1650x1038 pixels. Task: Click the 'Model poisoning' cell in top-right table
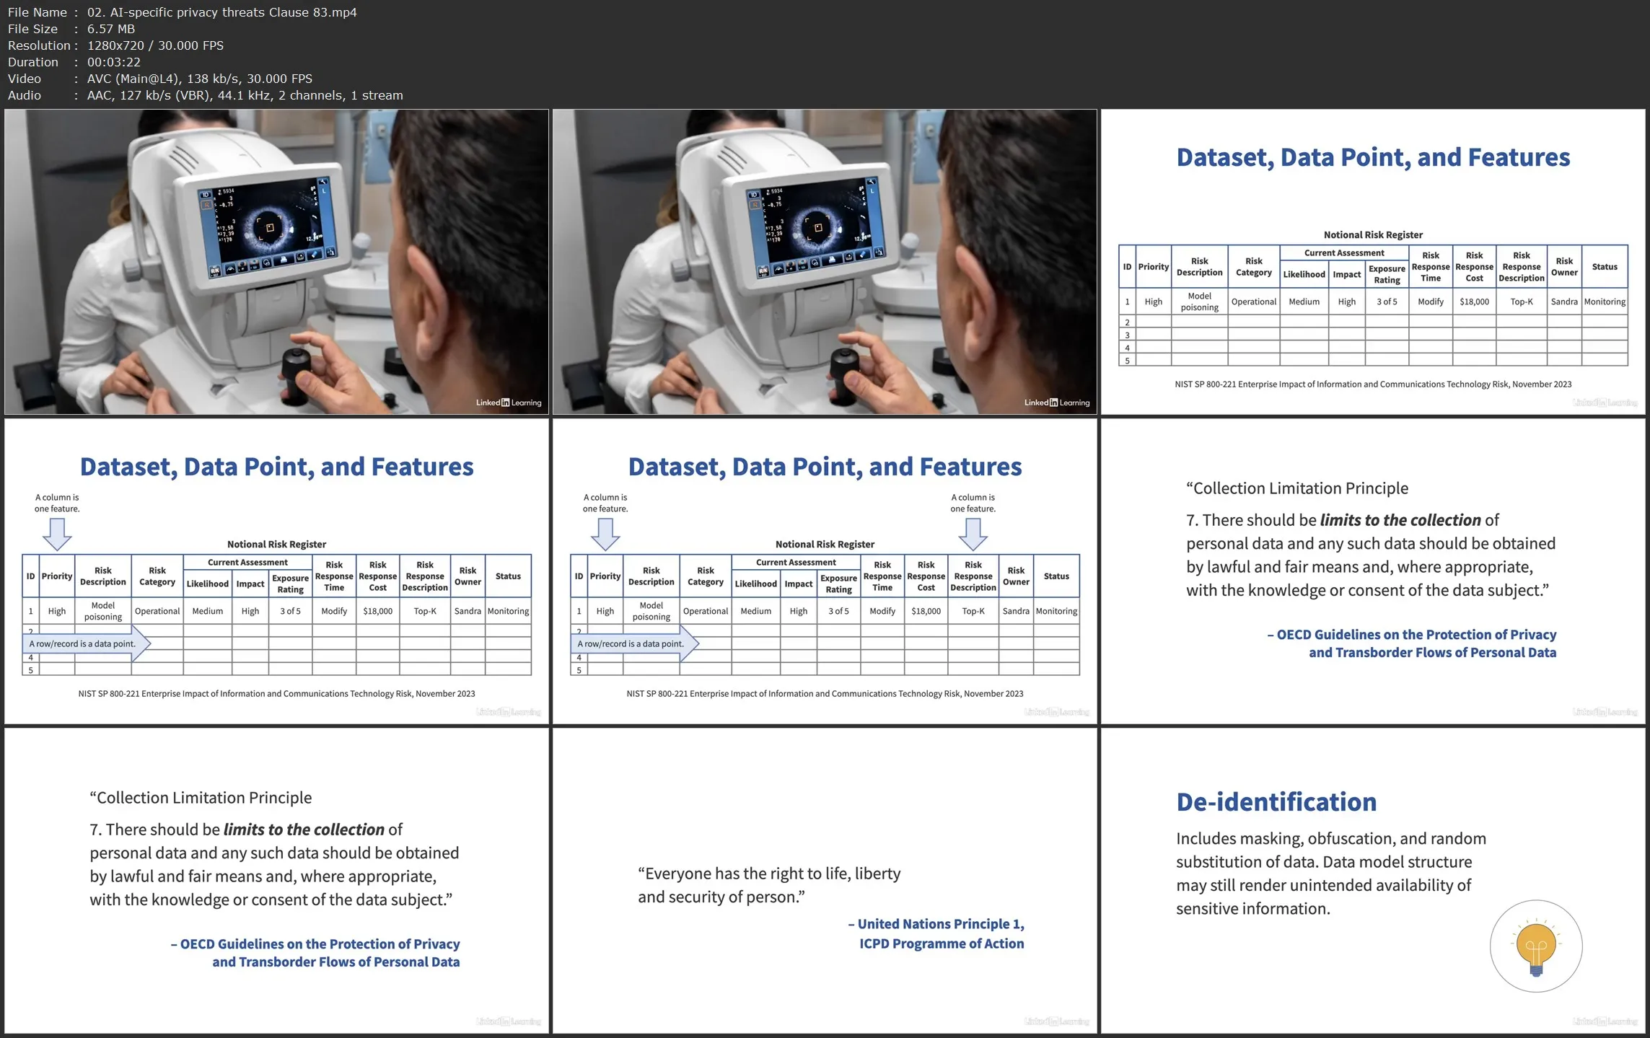tap(1199, 302)
